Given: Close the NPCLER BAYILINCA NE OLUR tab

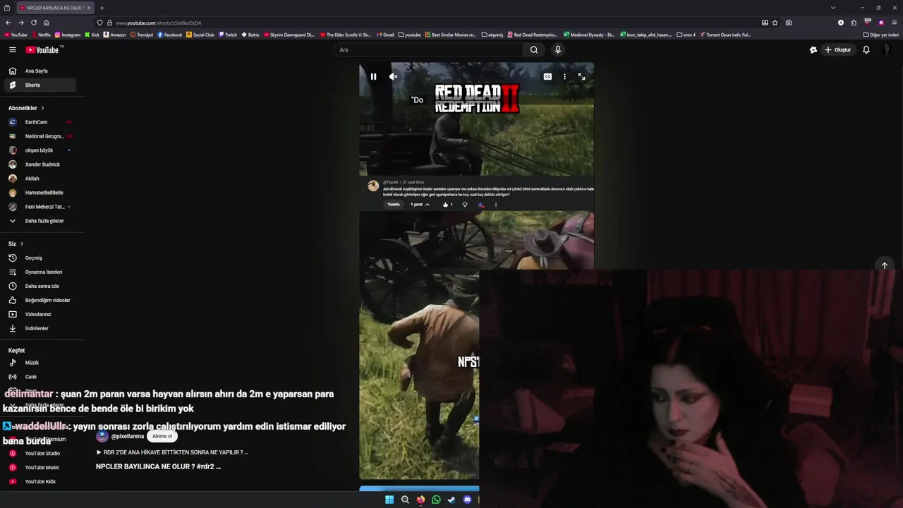Looking at the screenshot, I should click(89, 8).
